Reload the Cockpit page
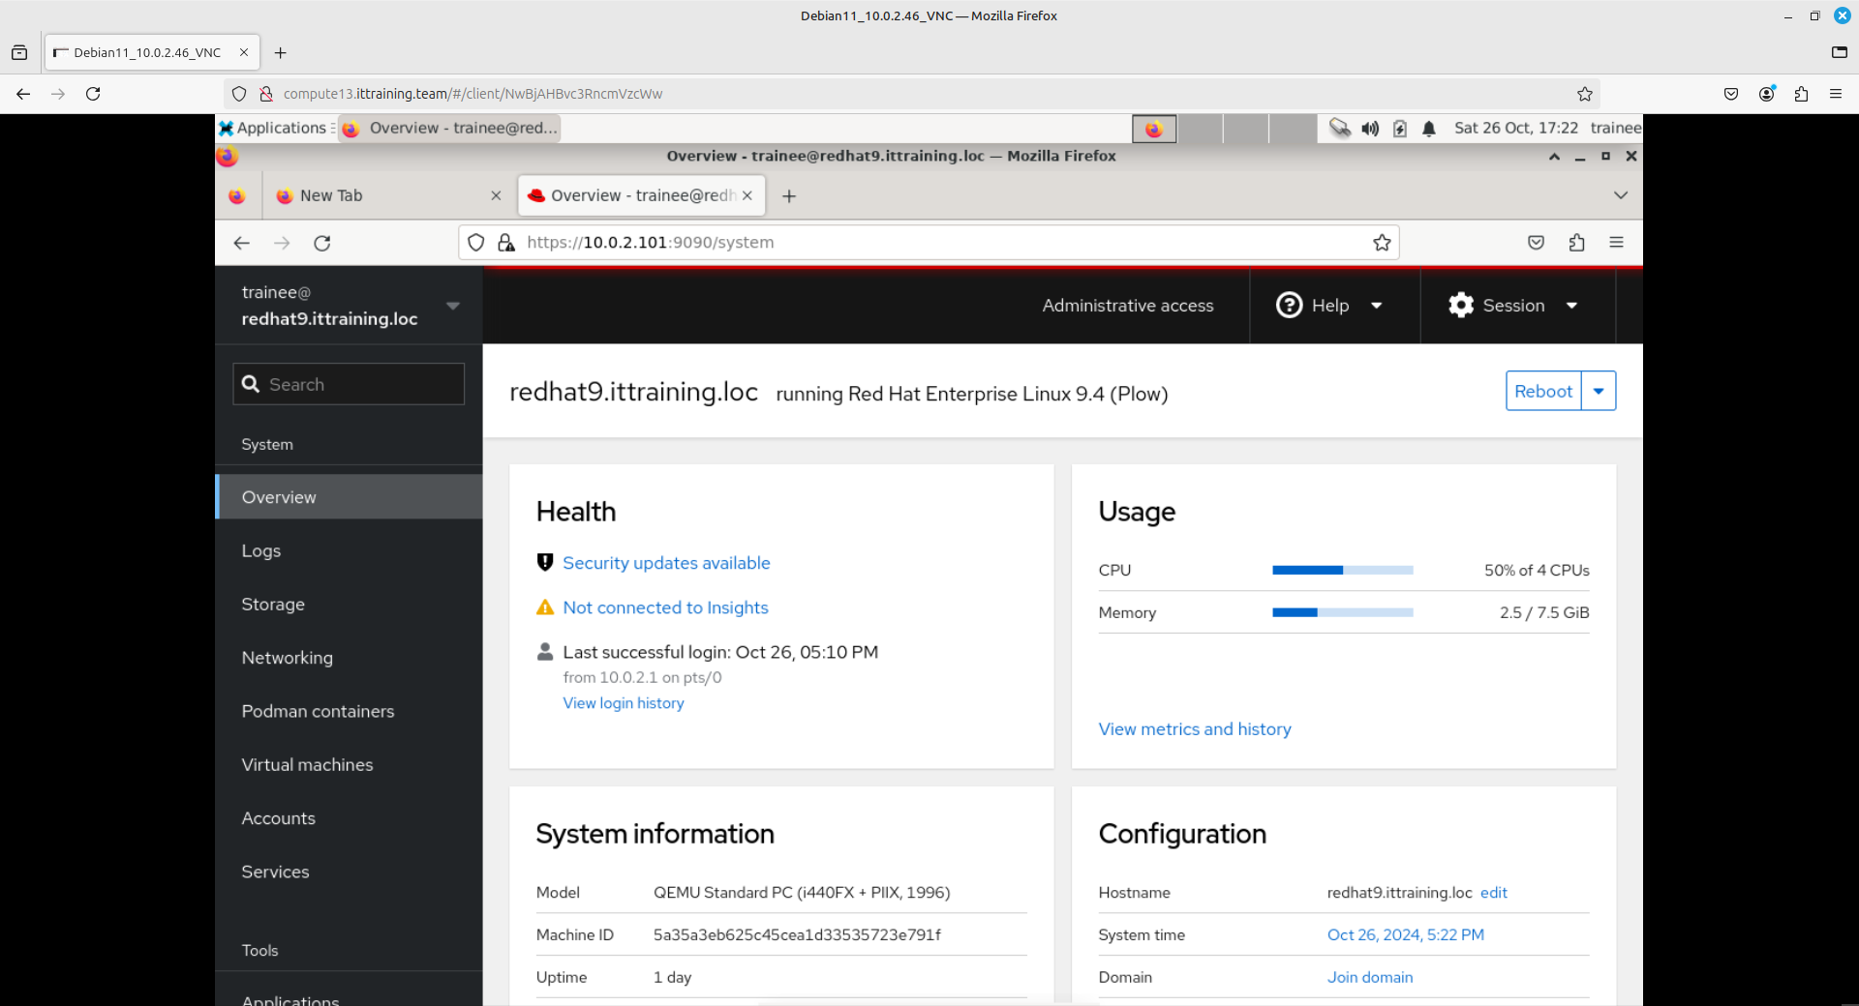This screenshot has height=1006, width=1859. point(322,243)
